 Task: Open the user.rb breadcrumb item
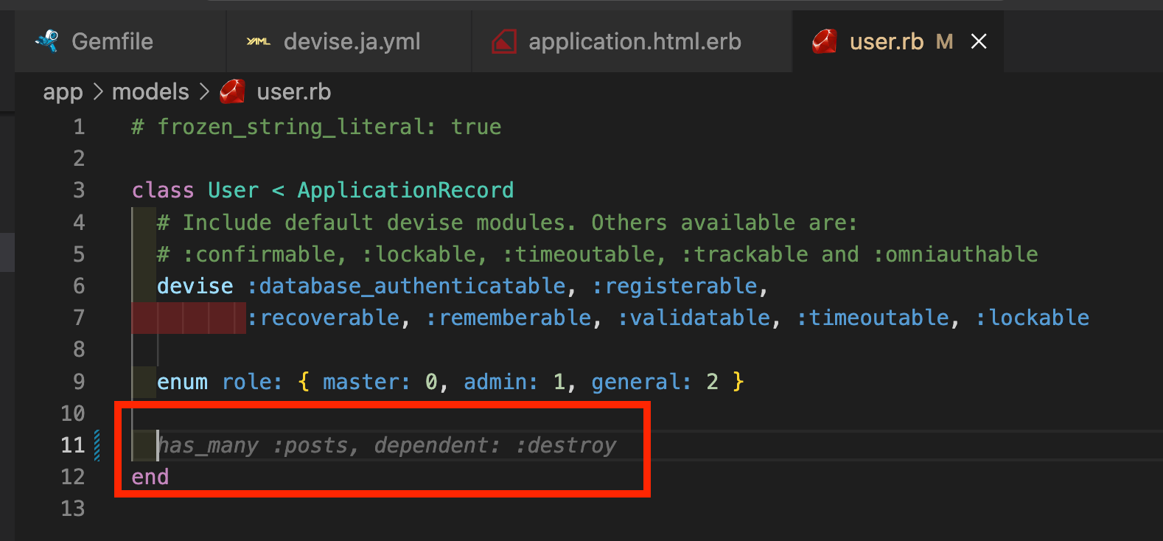pyautogui.click(x=293, y=92)
